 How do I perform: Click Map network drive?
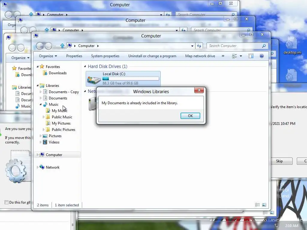coord(200,56)
